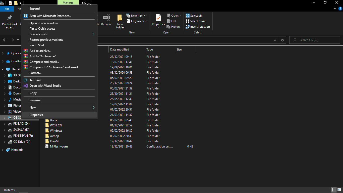Expand the OneDrive tree node
This screenshot has height=193, width=343.
click(x=3, y=61)
